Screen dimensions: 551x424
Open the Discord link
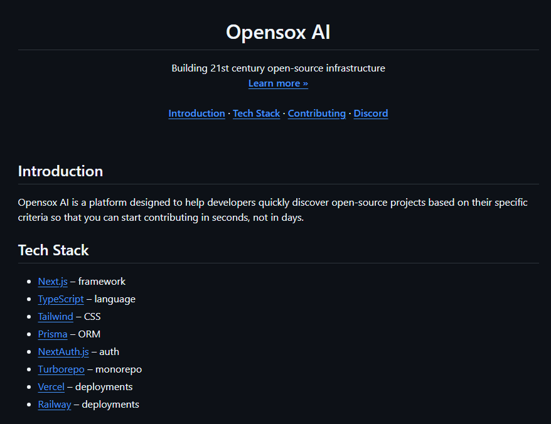click(x=370, y=114)
